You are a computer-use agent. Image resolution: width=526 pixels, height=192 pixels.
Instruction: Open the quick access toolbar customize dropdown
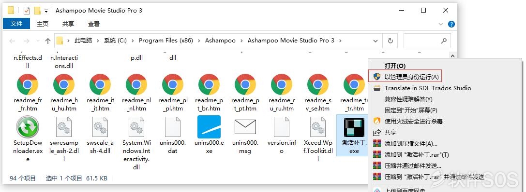(46, 11)
